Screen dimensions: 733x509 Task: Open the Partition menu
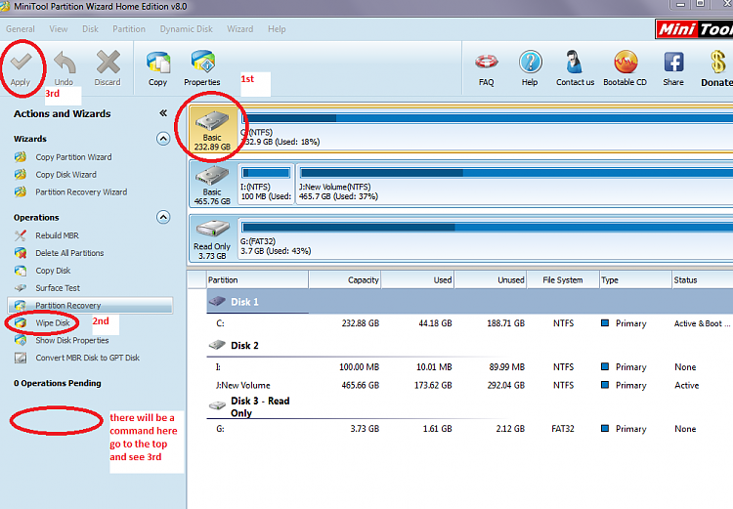(x=129, y=29)
